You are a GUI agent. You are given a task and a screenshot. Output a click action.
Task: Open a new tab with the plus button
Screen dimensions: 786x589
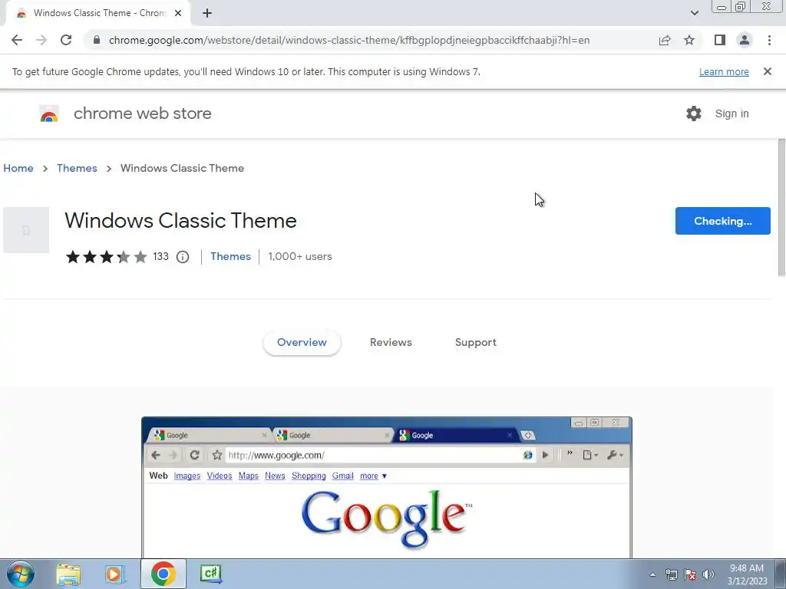(207, 13)
